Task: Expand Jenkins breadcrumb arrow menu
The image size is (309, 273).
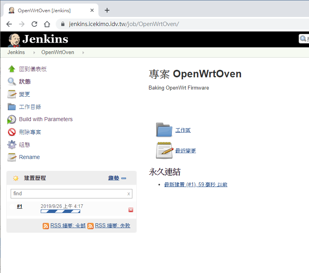Action: (34, 52)
